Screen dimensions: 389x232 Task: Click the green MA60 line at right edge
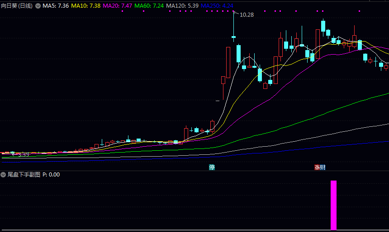coord(386,93)
